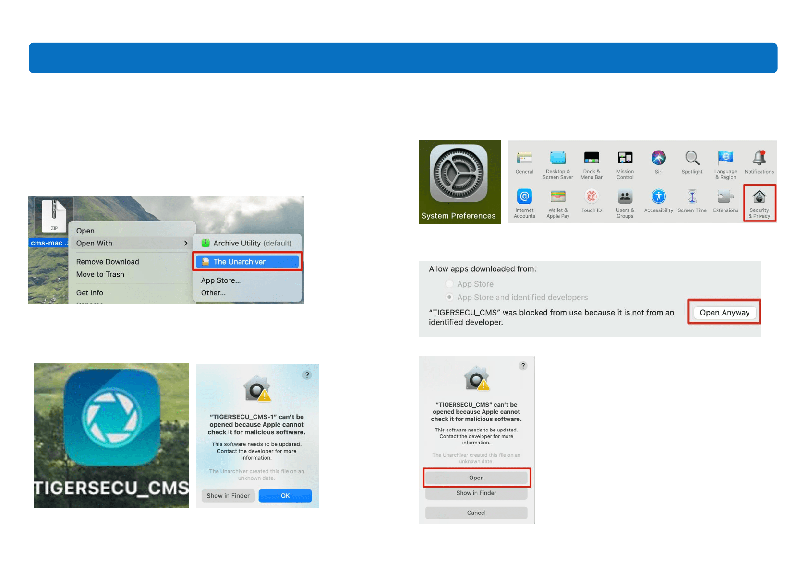Select The Unarchiver in submenu
Screen dimensions: 809x571
(247, 262)
